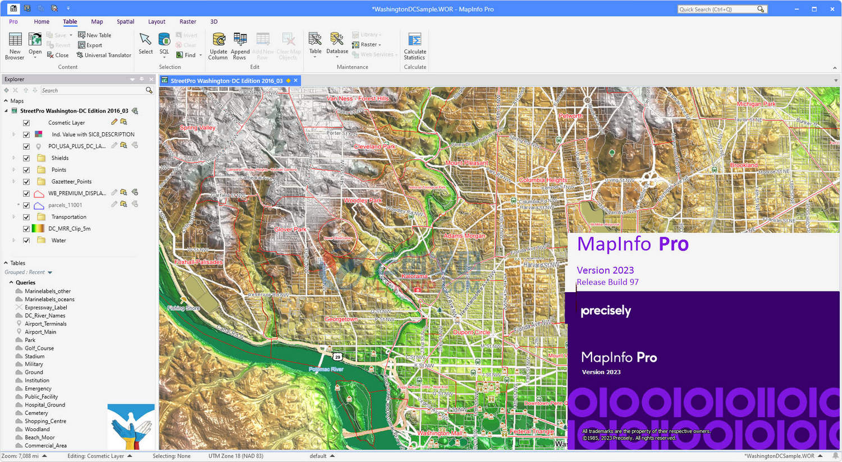
Task: Click the default status bar item
Action: [322, 456]
